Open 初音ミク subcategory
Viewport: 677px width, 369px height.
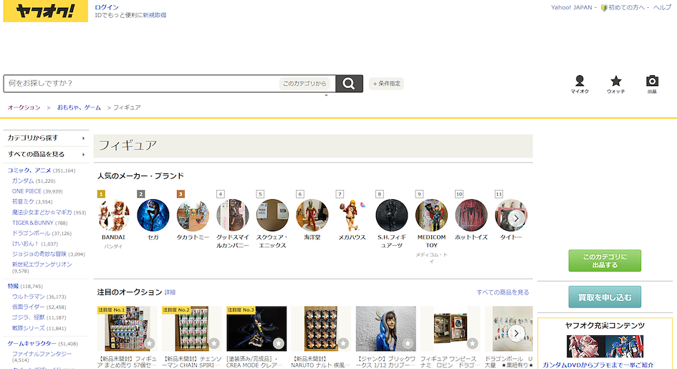[24, 201]
